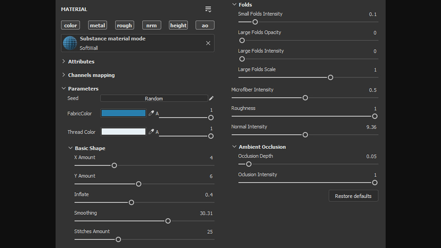Toggle the rough channel button

click(124, 25)
